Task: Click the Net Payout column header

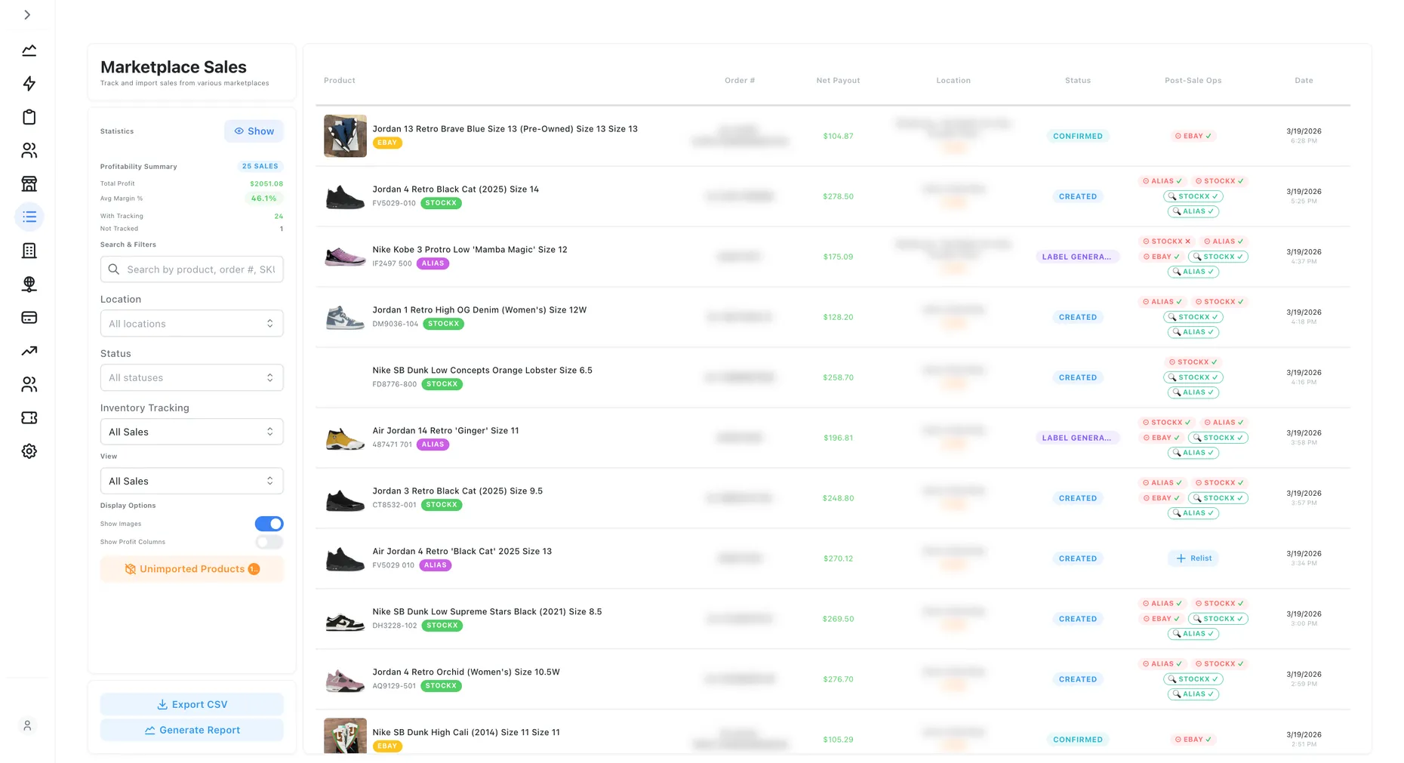Action: pyautogui.click(x=838, y=81)
